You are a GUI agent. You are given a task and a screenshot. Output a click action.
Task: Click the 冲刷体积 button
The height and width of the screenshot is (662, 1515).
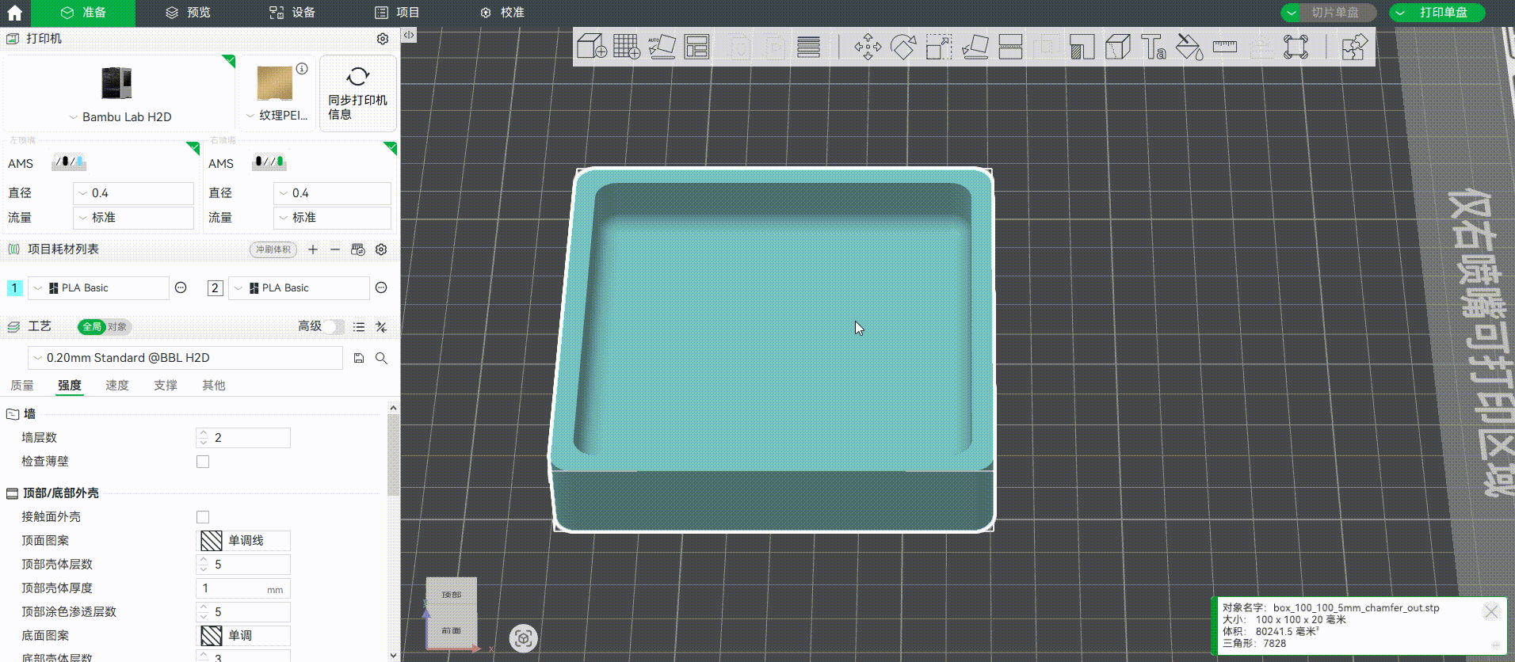[x=273, y=249]
